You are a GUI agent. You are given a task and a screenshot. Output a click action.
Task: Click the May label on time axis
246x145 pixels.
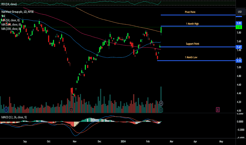click(221, 141)
